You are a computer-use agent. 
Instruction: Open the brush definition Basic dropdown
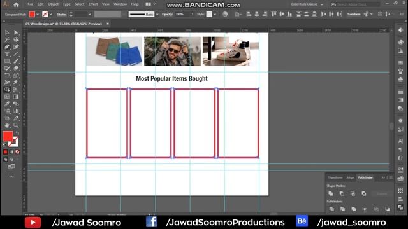pos(157,14)
